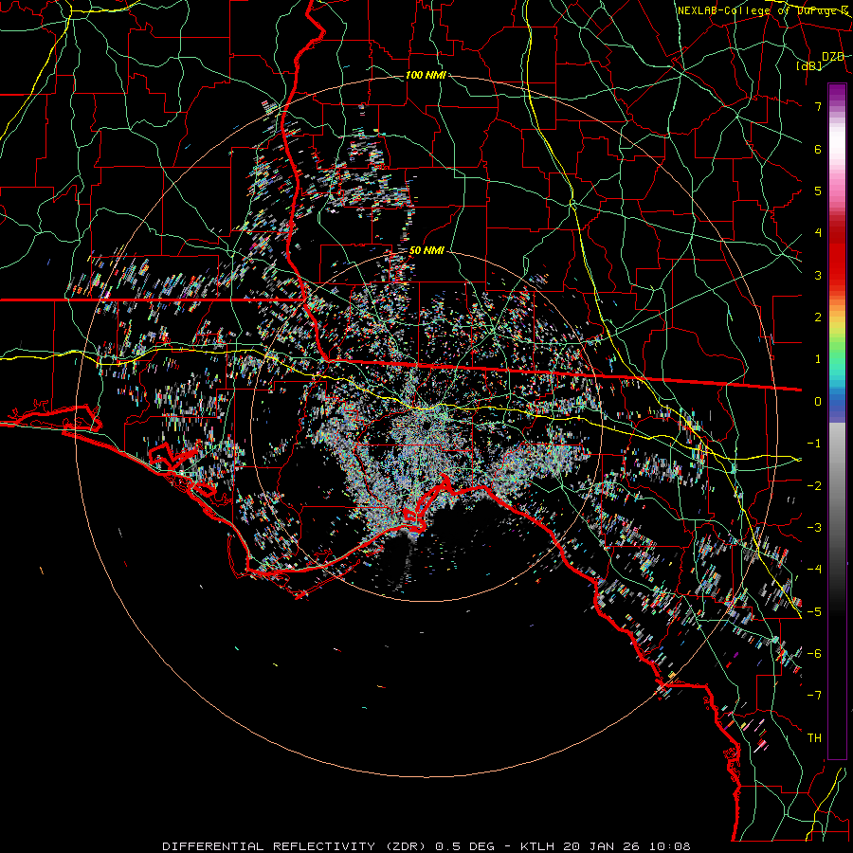The width and height of the screenshot is (853, 853).
Task: Click the NEXLAB-College of DuPage watermark text
Action: coord(763,10)
